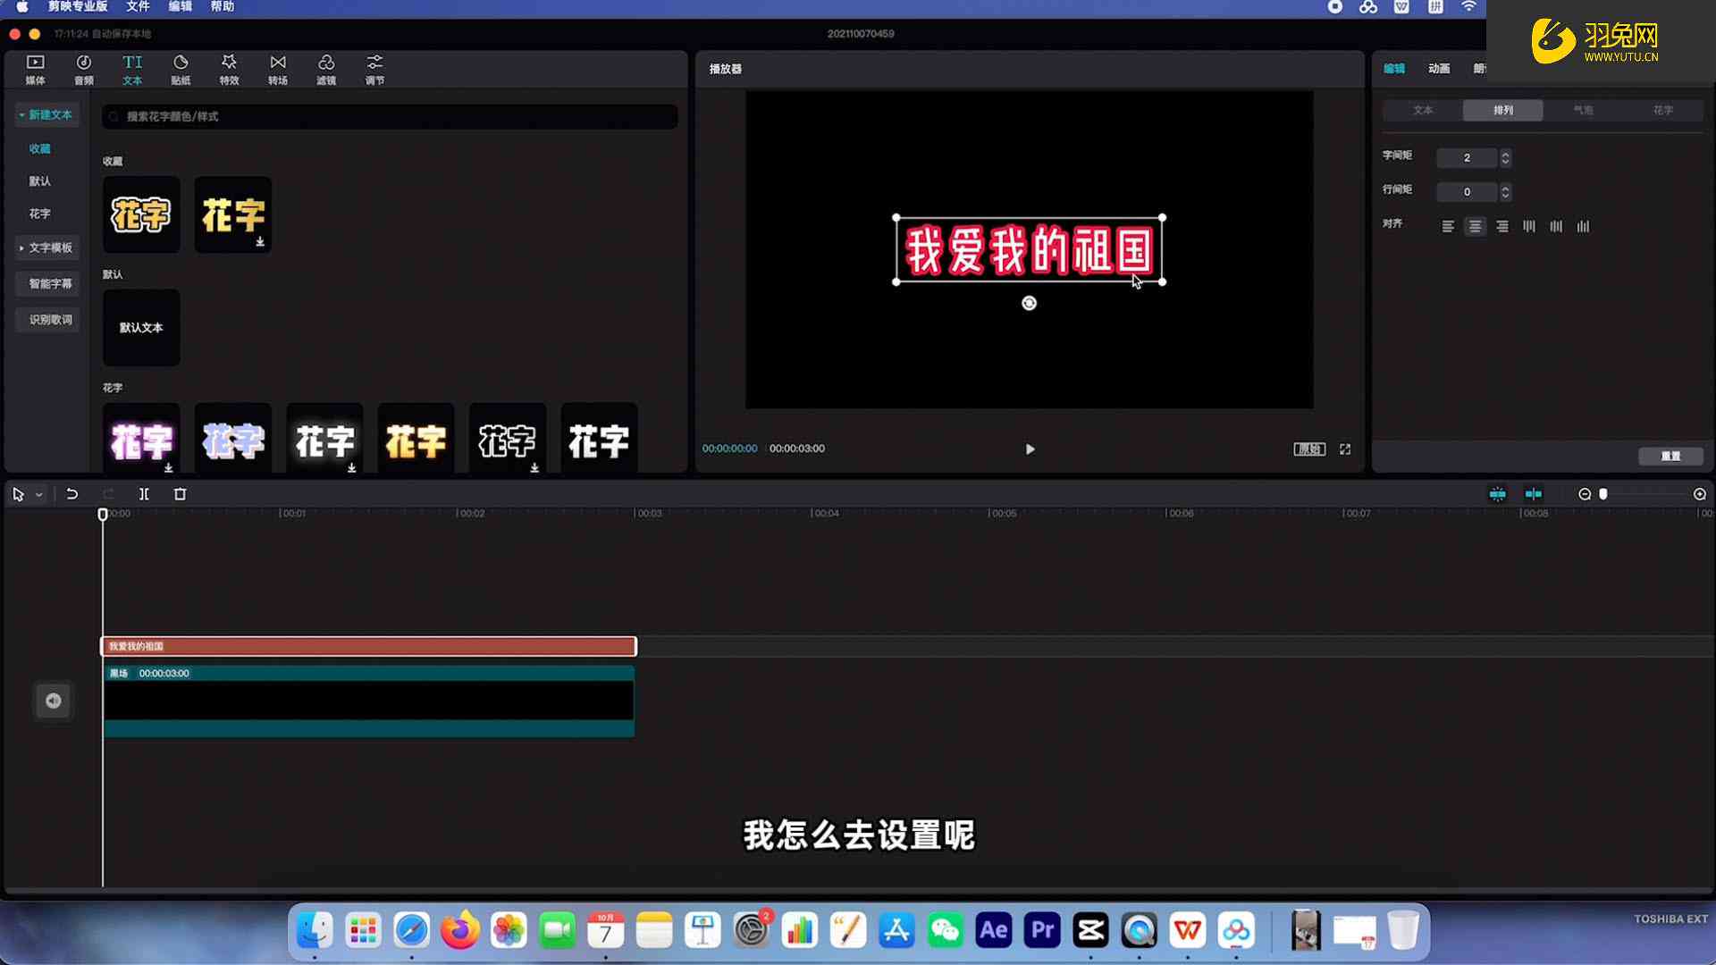Screen dimensions: 1716x965
Task: Open the 剪映专业版 app menu
Action: [x=78, y=7]
